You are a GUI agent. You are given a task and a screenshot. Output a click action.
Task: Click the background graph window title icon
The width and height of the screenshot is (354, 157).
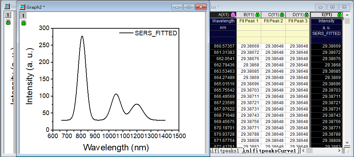pos(7,6)
